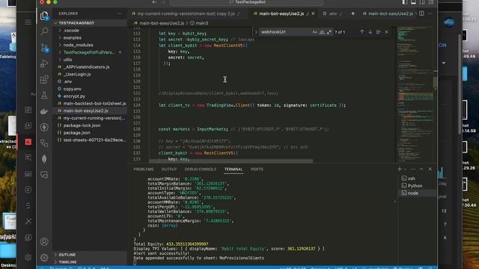The width and height of the screenshot is (479, 269).
Task: Create a new terminal with plus icon
Action: [400, 169]
